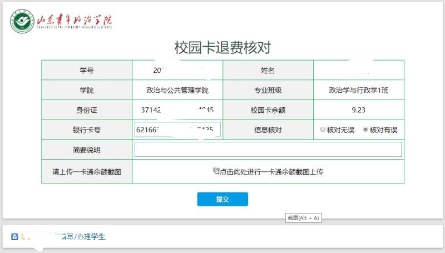
Task: Click the 政治与公共管理学院 college cell
Action: [177, 90]
